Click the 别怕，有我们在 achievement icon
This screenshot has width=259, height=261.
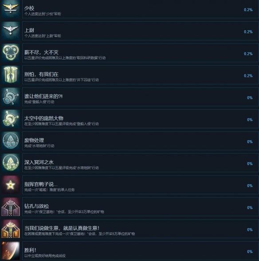tap(11, 75)
